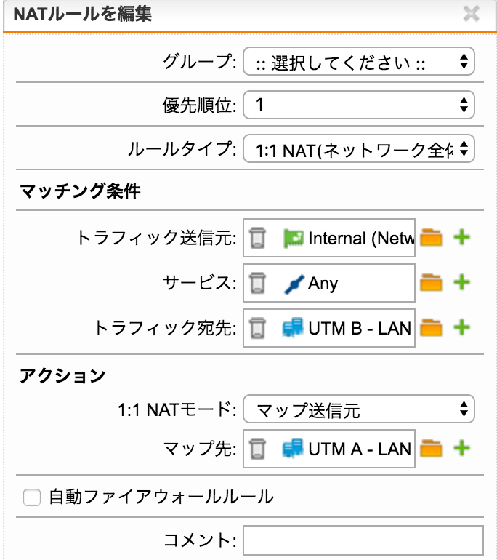Remove UTM A - LAN map target

pos(257,449)
